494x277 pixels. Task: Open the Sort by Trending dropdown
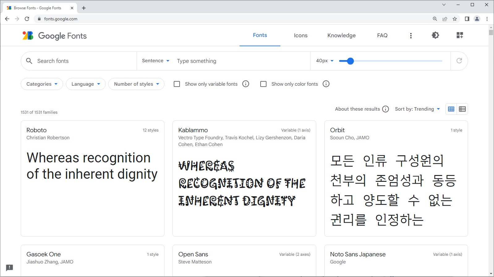(417, 109)
